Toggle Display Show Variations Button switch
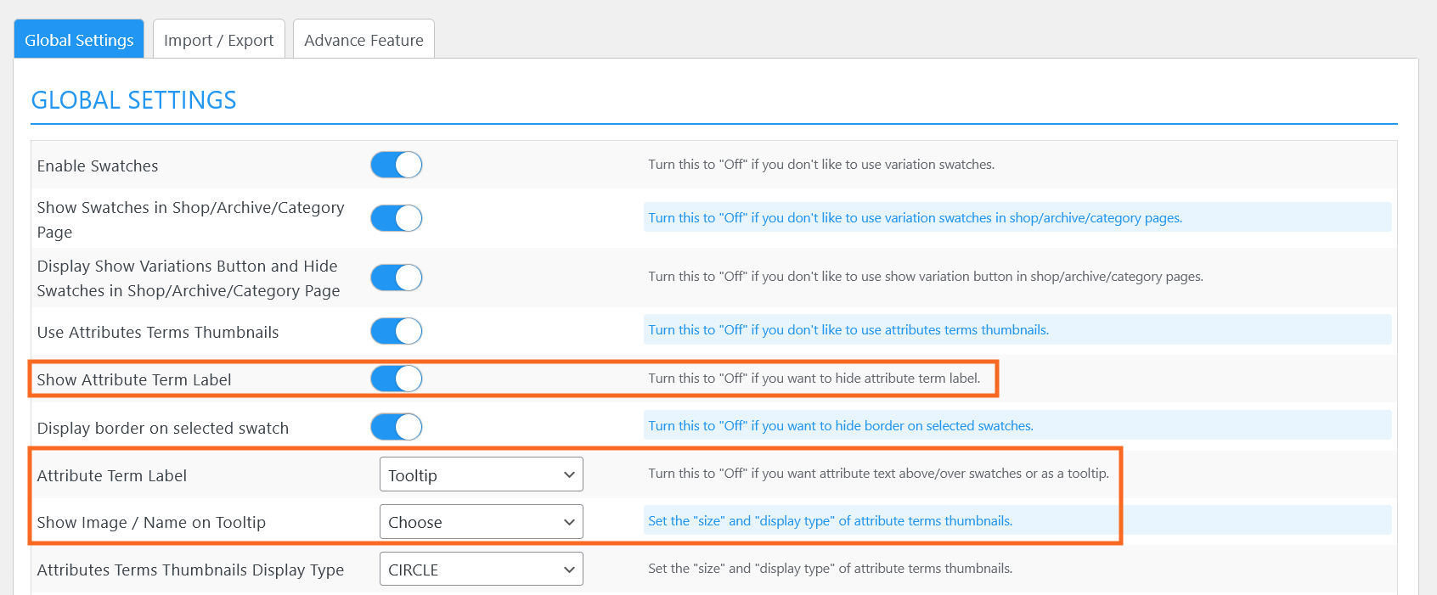The width and height of the screenshot is (1437, 595). tap(396, 278)
